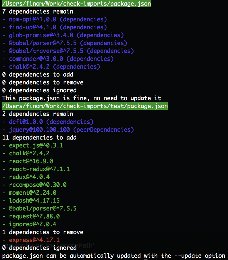Image resolution: width=228 pixels, height=260 pixels.
Task: Click the highlighted /Users/finom/Work/check-imports/package.json path
Action: click(x=77, y=4)
